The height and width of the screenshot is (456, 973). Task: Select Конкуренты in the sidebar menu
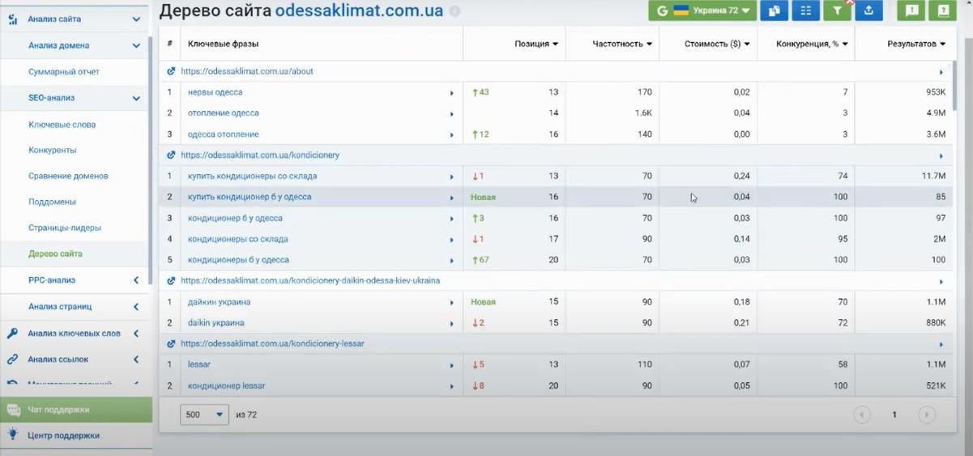click(52, 151)
